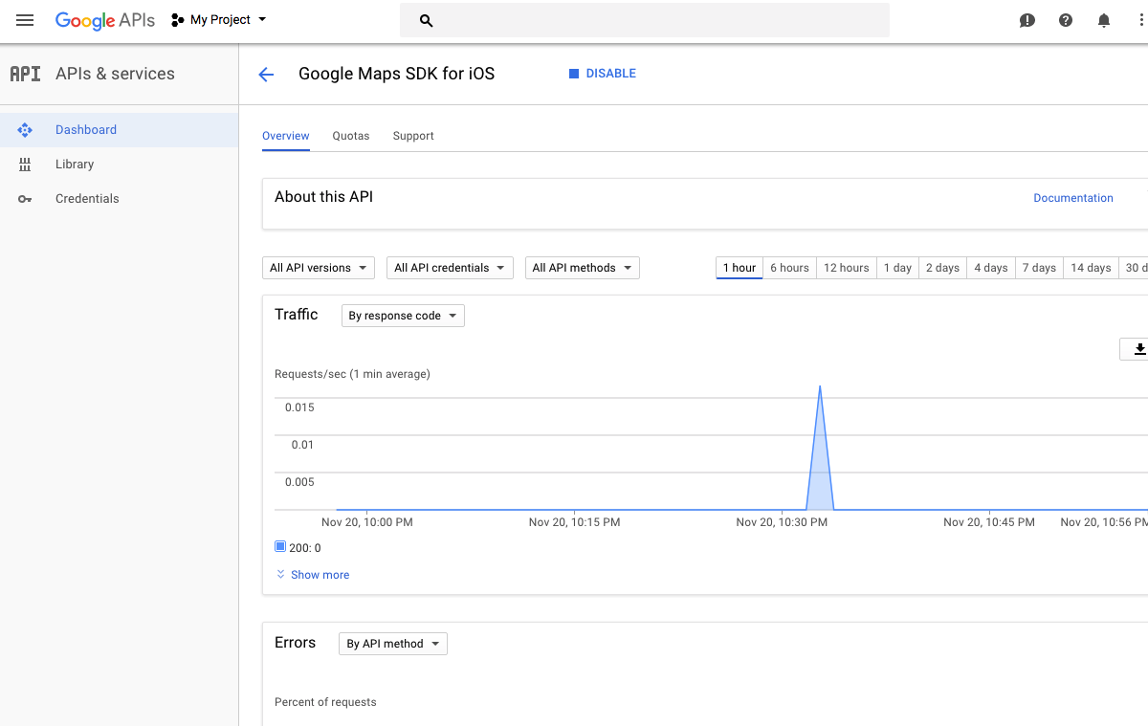Click the Requests/sec axis label
Image resolution: width=1148 pixels, height=726 pixels.
(x=352, y=374)
